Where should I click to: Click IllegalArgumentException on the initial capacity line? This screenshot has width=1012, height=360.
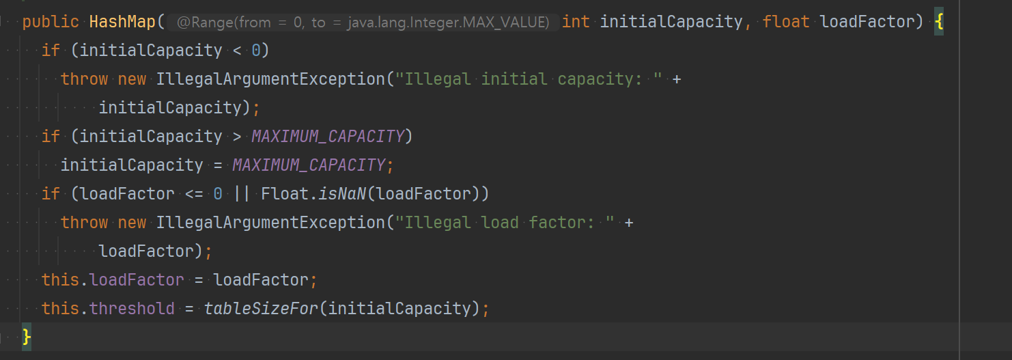tap(270, 79)
